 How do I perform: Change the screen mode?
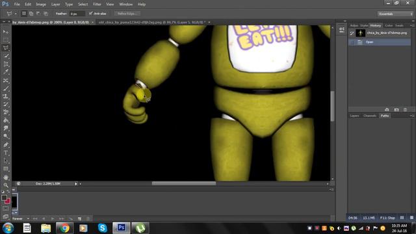click(6, 216)
